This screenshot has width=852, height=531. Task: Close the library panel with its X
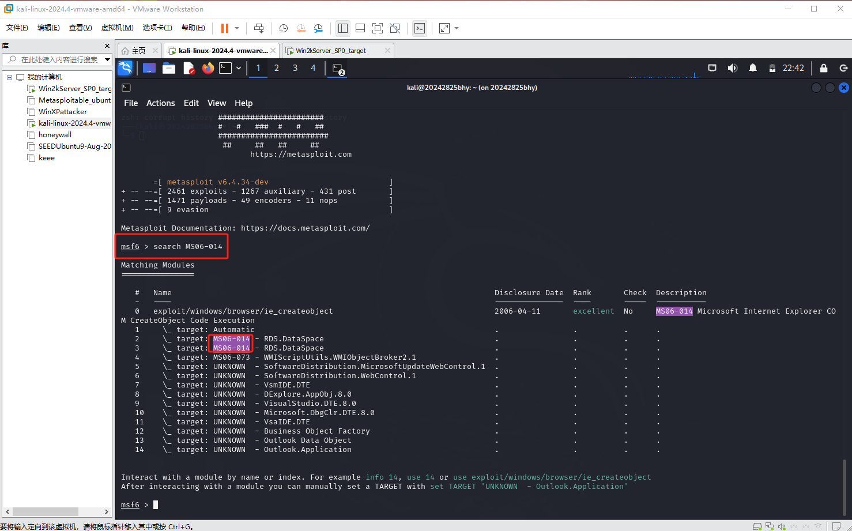[x=107, y=46]
